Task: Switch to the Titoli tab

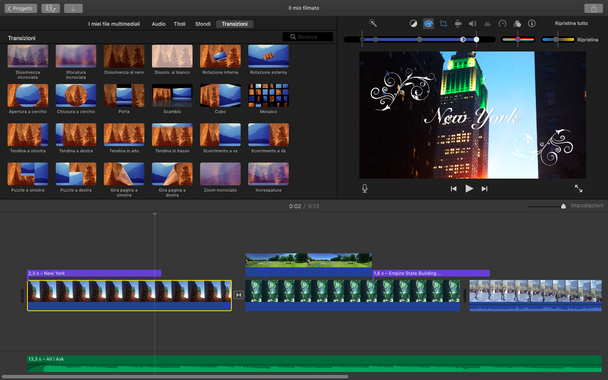Action: pos(180,24)
